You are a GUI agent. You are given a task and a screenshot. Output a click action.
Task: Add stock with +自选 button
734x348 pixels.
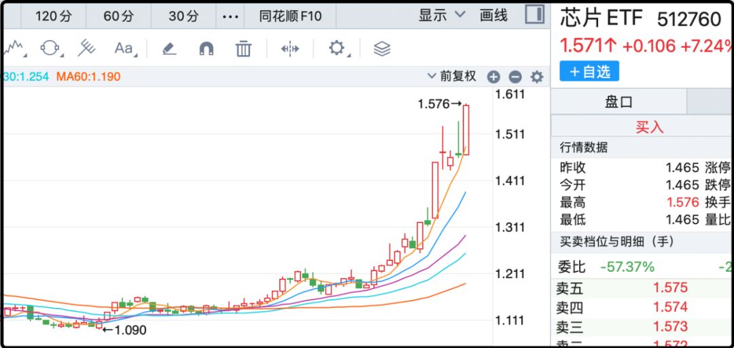589,71
